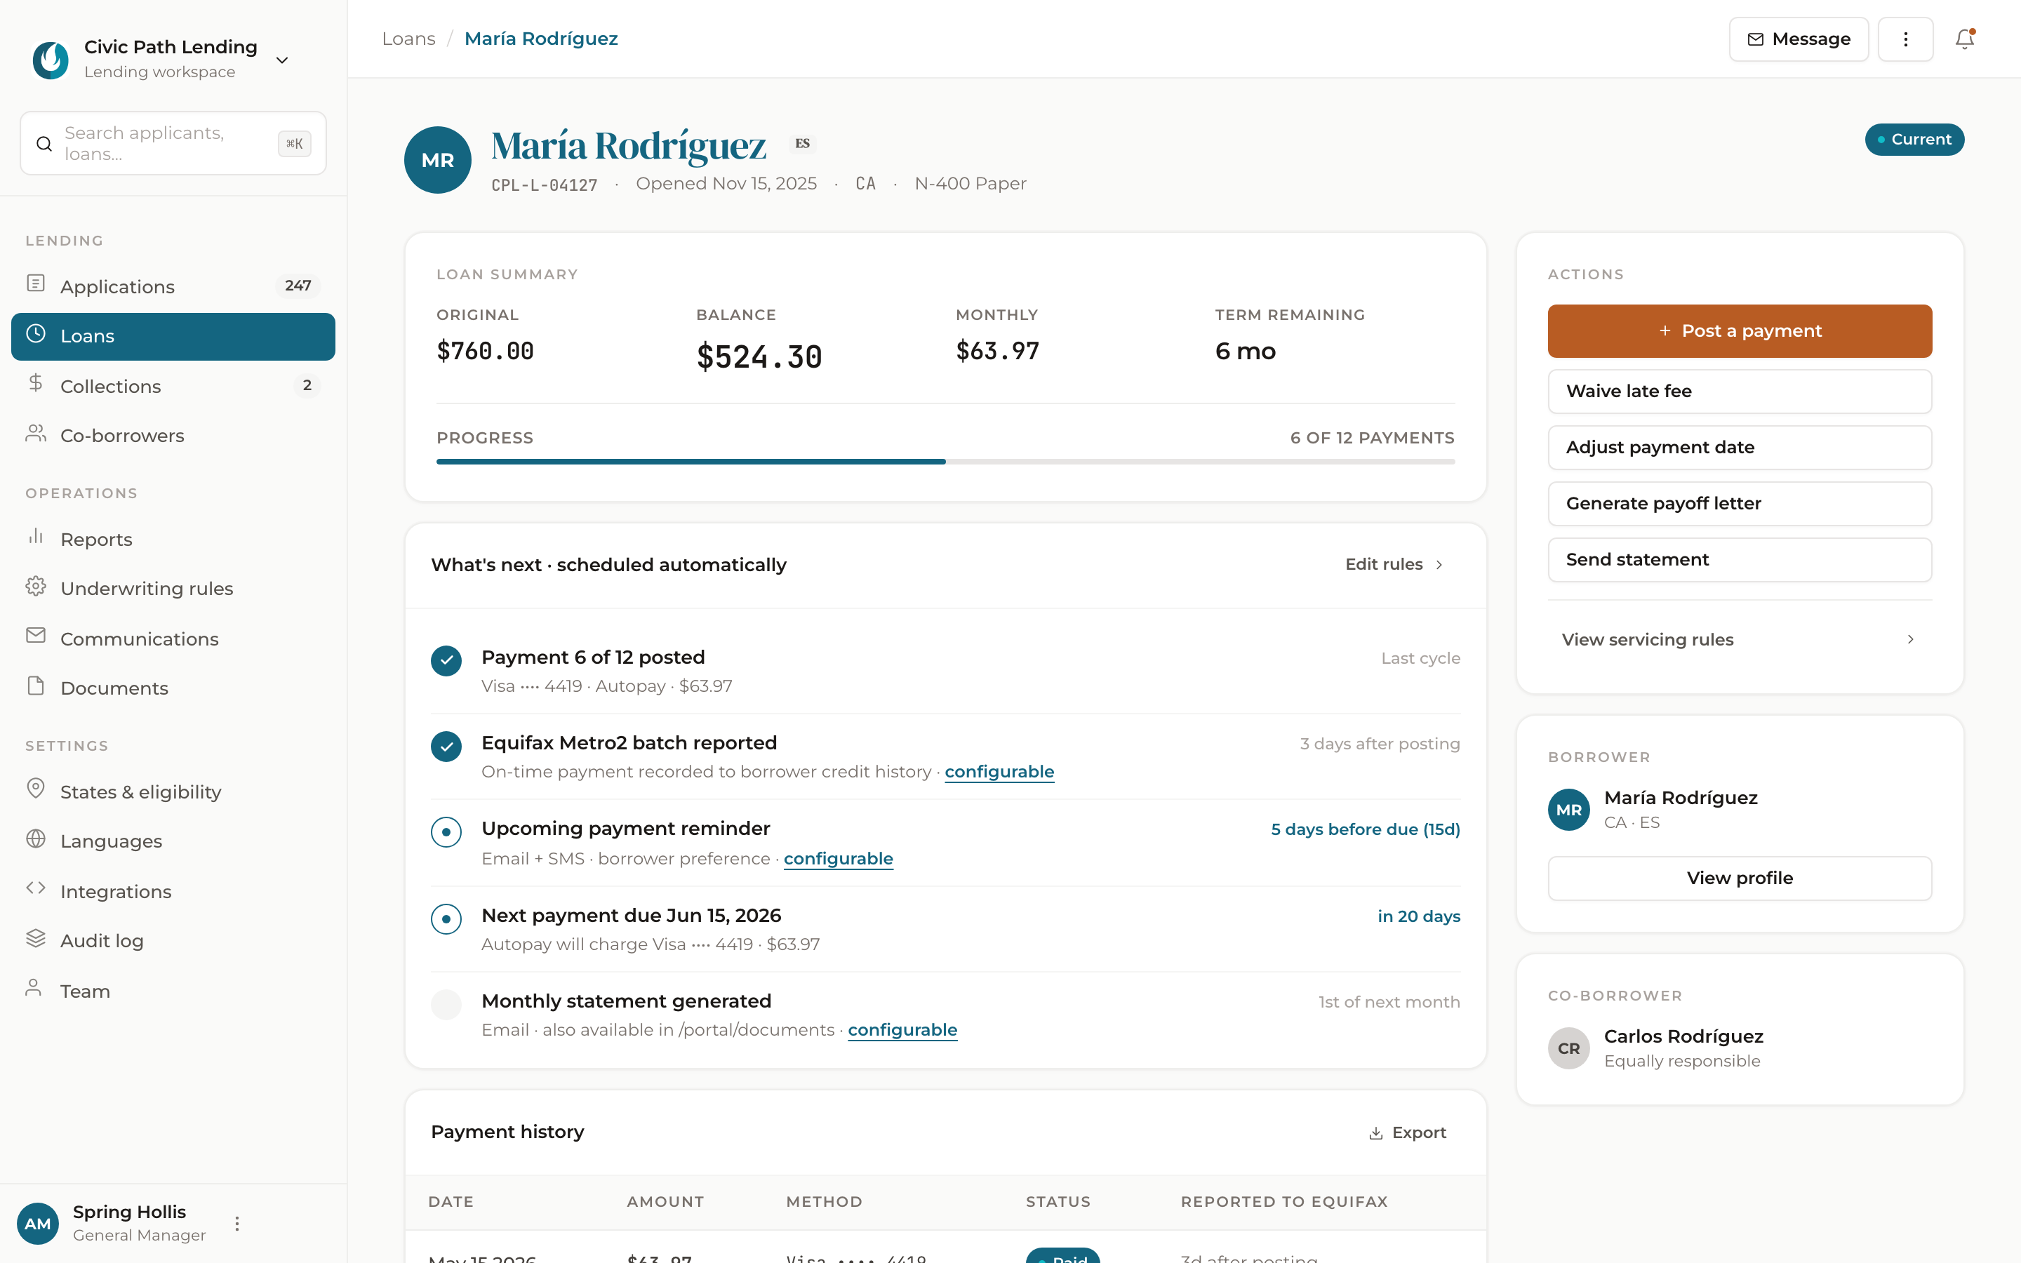Image resolution: width=2021 pixels, height=1263 pixels.
Task: Click the MR avatar in the Borrower card
Action: click(1568, 810)
